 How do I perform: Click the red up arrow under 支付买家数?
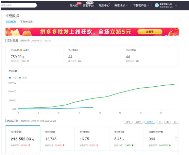[x=64, y=145]
